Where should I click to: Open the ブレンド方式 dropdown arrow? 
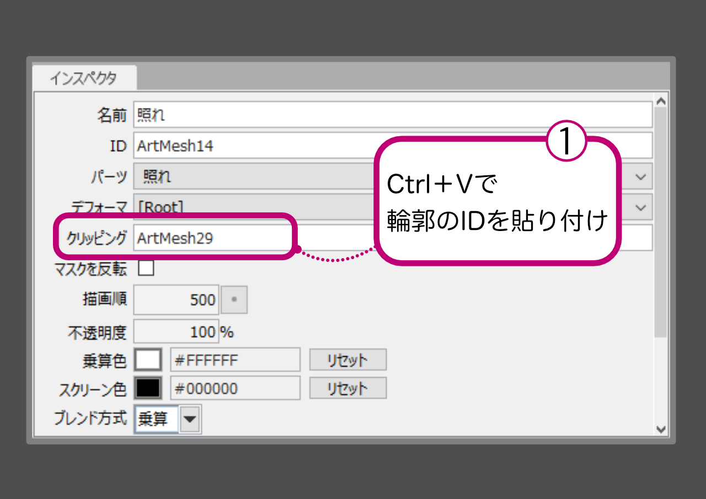[190, 419]
